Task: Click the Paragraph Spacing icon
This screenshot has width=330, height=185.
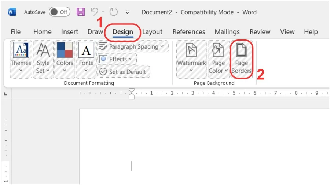Action: [x=103, y=46]
